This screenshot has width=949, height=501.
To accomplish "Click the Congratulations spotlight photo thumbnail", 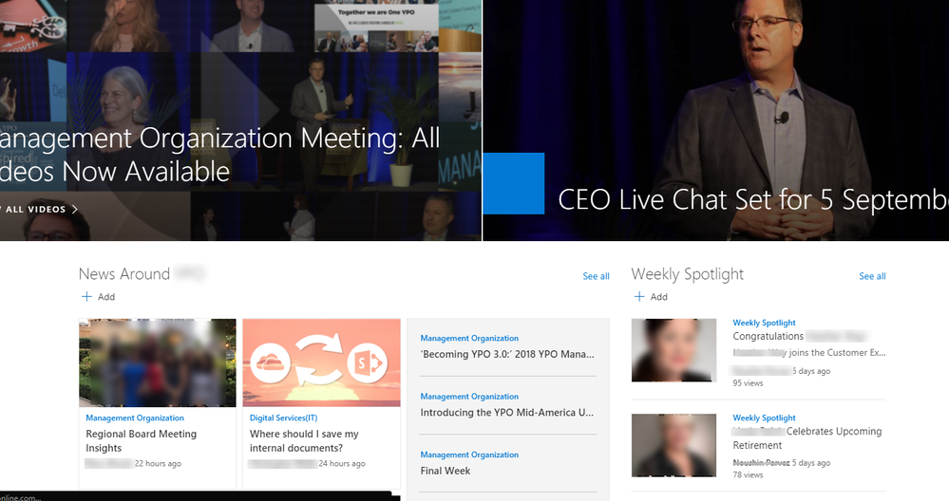I will point(674,350).
